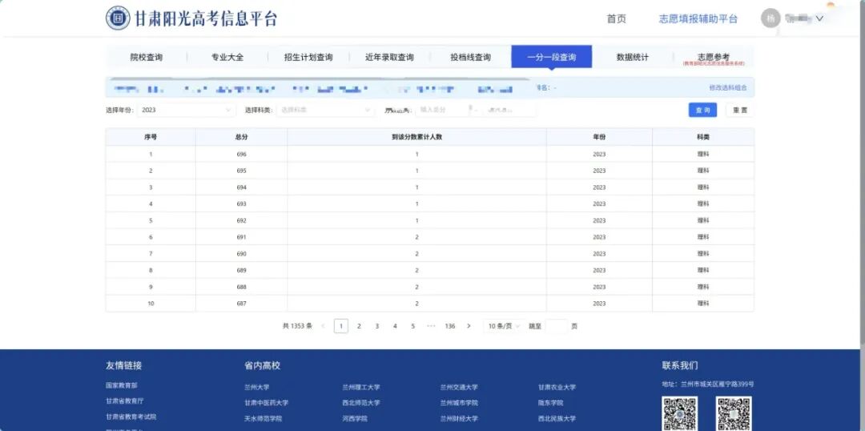Open the 兰州交通大学 link
The height and width of the screenshot is (431, 865).
pos(459,388)
